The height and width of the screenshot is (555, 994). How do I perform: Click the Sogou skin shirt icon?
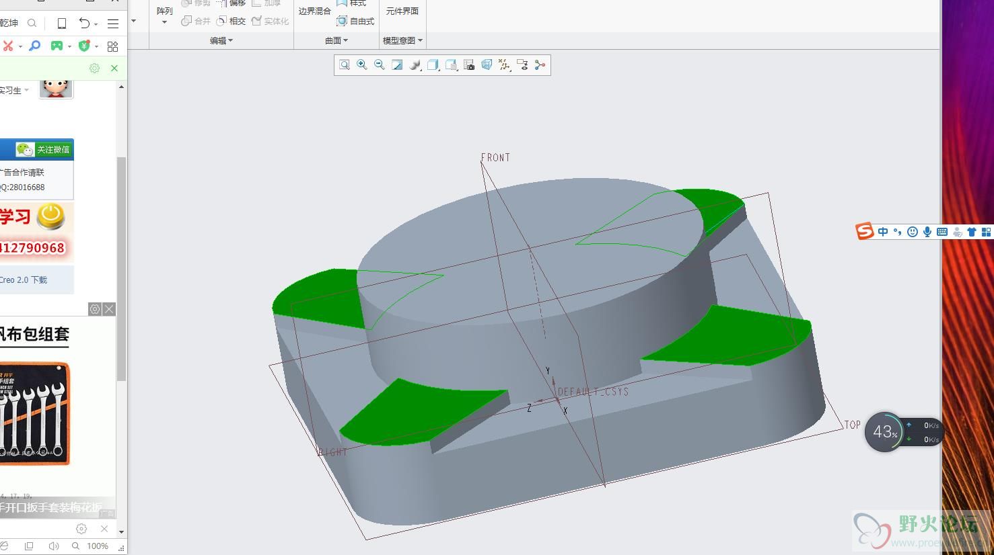(972, 232)
